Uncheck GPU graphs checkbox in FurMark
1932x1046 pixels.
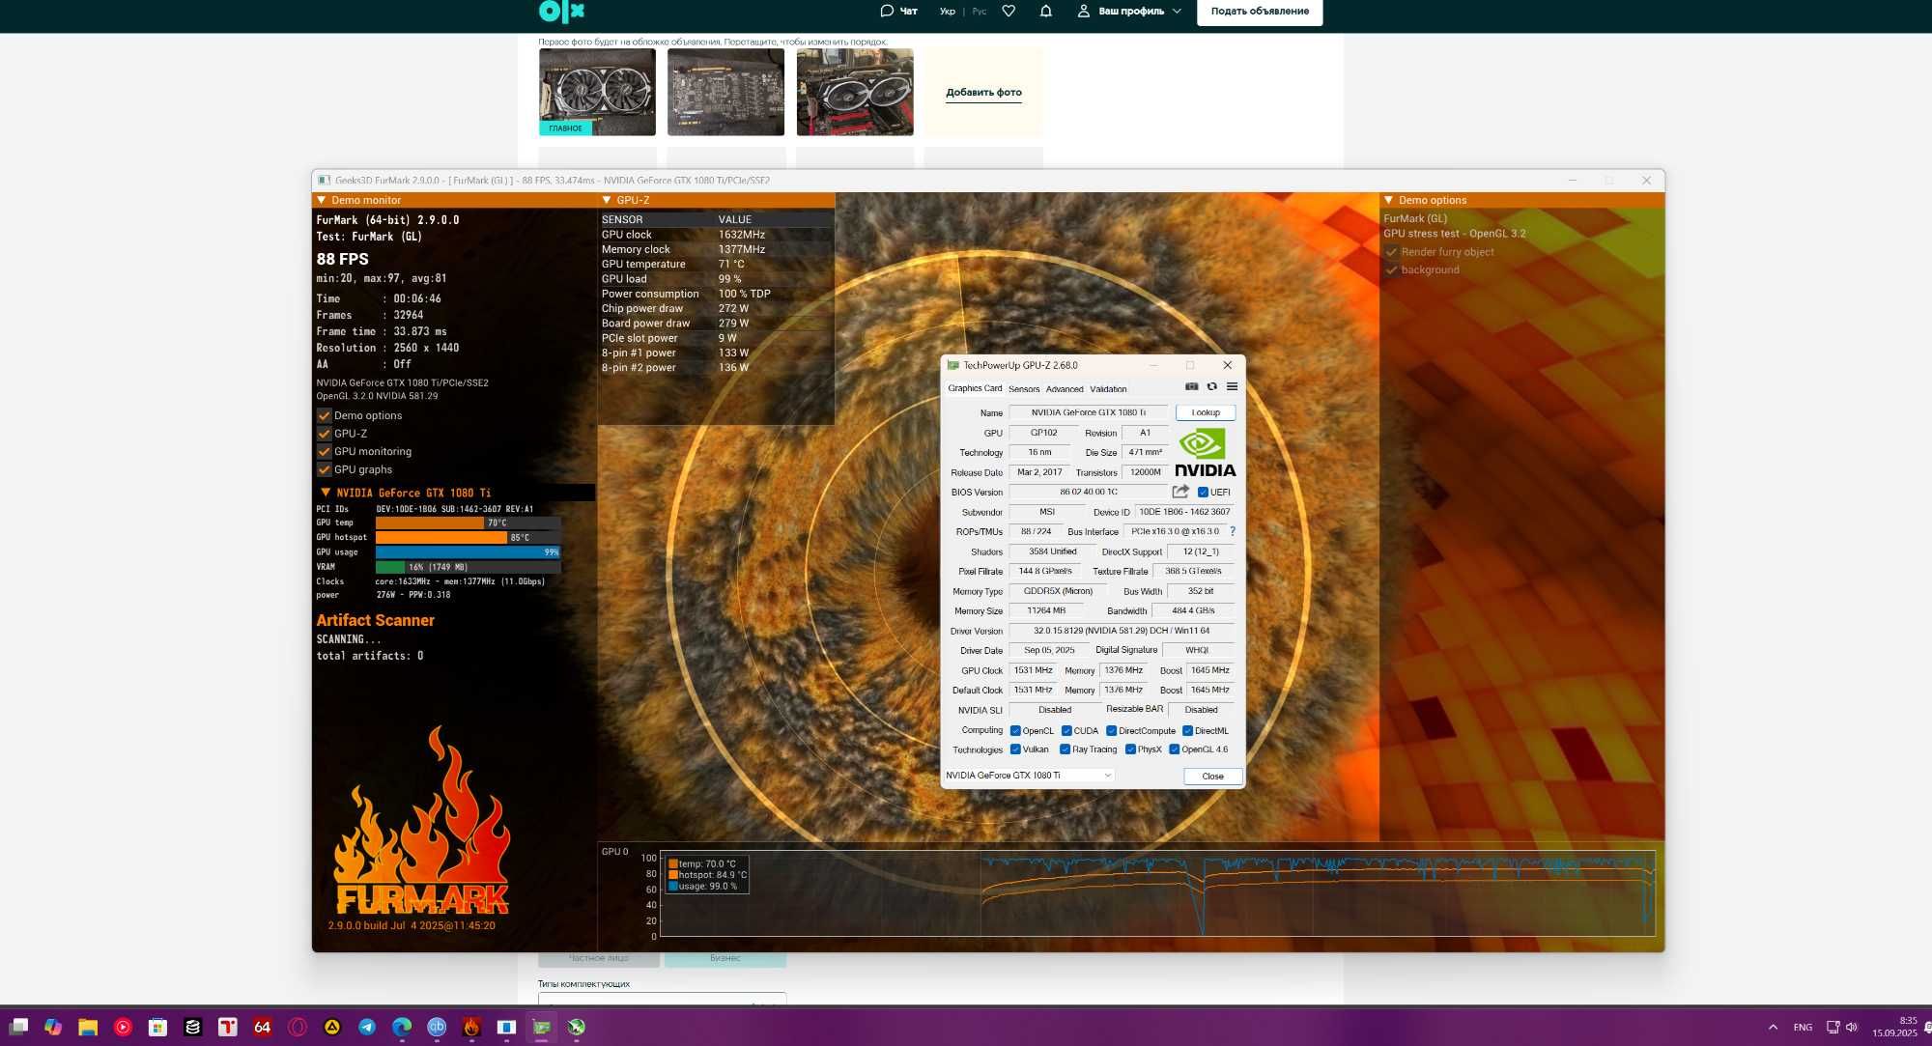click(325, 469)
